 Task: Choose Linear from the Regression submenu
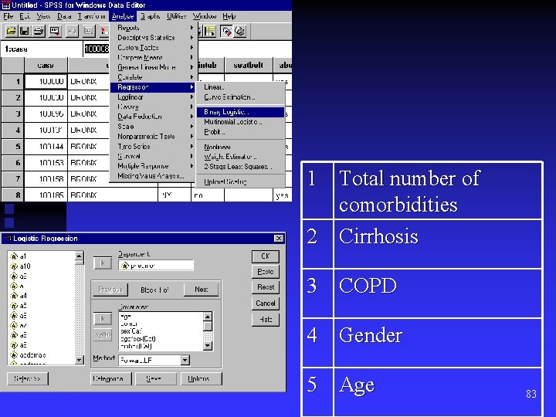click(240, 87)
